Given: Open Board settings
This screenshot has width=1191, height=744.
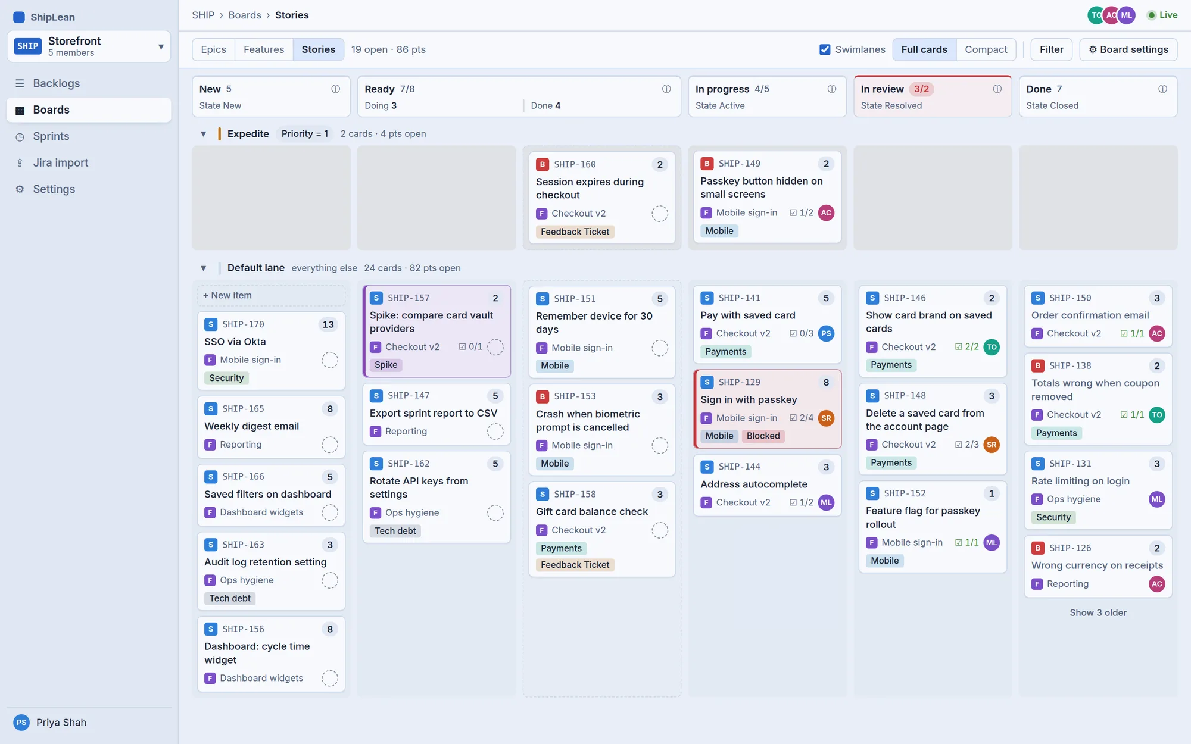Looking at the screenshot, I should 1128,49.
